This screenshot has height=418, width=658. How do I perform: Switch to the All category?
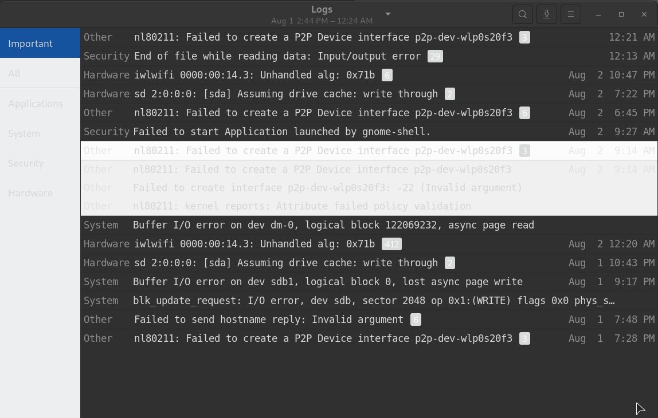(x=40, y=73)
